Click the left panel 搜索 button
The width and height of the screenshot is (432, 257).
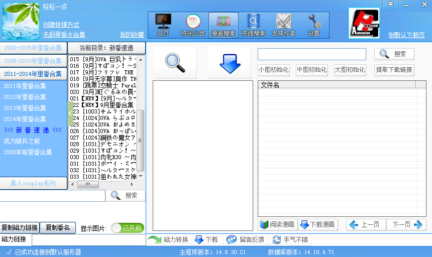point(126,196)
